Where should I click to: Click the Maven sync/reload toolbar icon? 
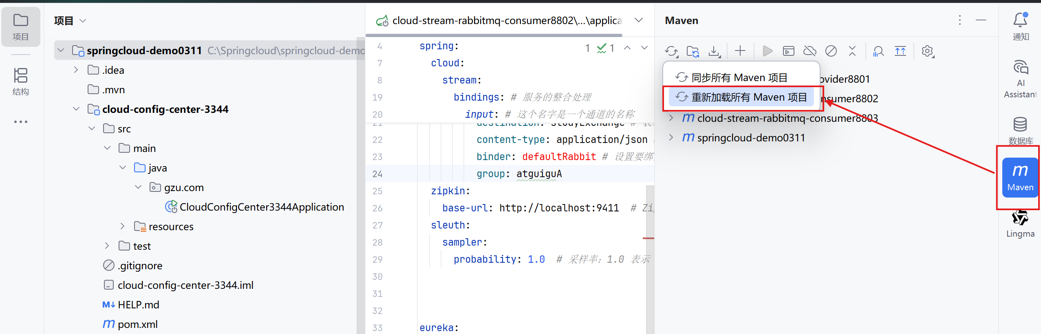pyautogui.click(x=671, y=51)
